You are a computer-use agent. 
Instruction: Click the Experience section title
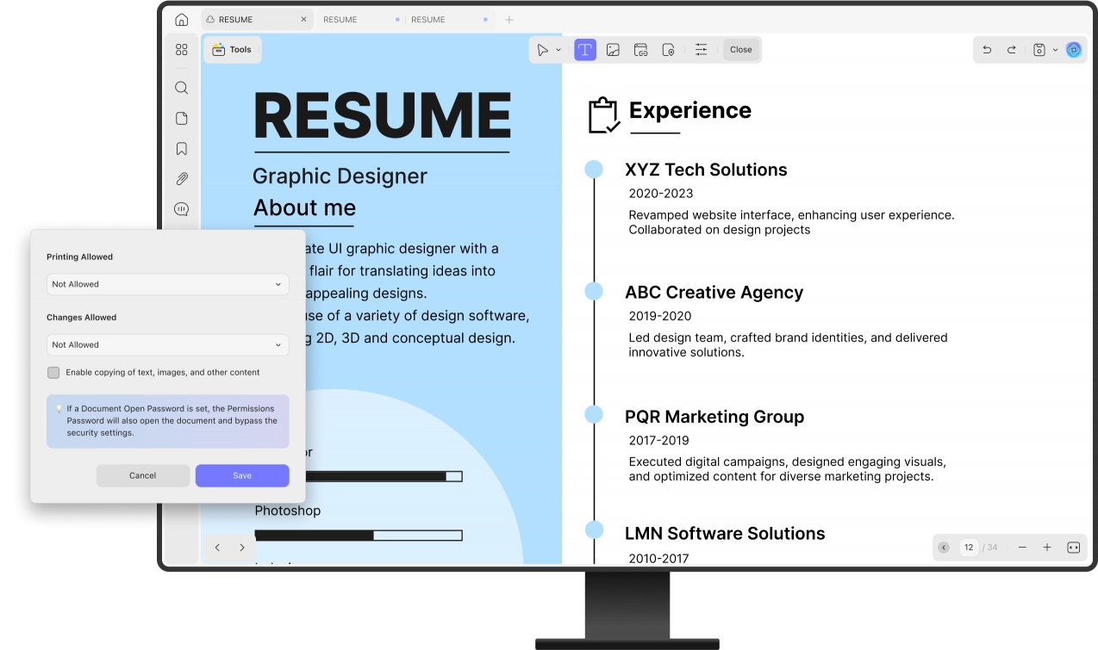point(690,110)
